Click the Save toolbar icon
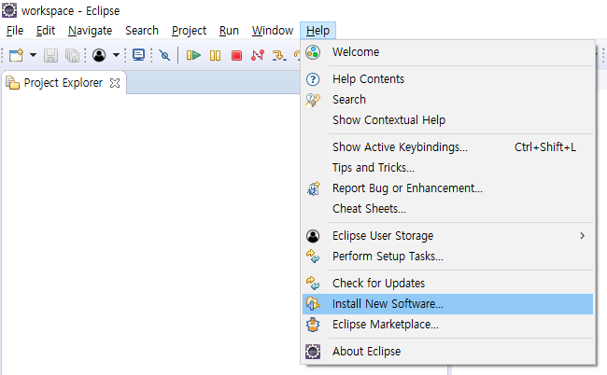 tap(50, 56)
